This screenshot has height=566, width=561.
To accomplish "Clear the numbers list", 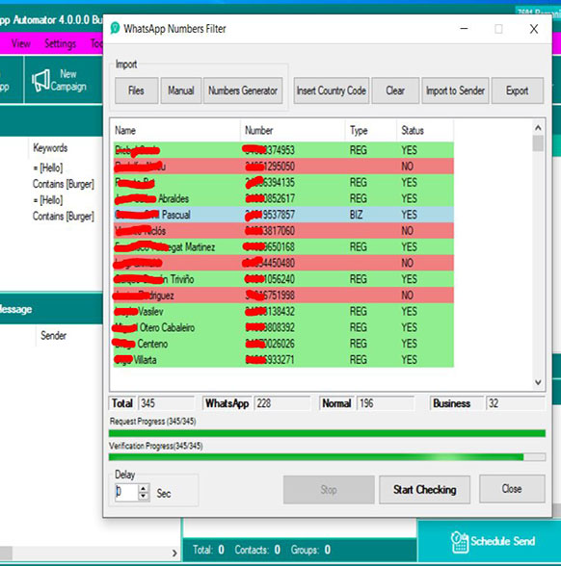I will [x=395, y=90].
